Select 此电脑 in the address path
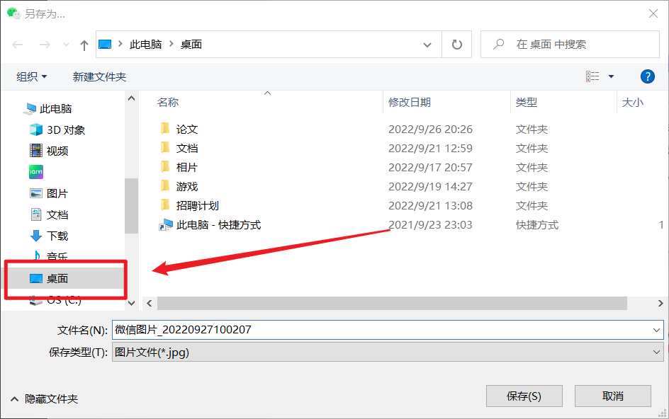The height and width of the screenshot is (419, 669). pyautogui.click(x=145, y=45)
